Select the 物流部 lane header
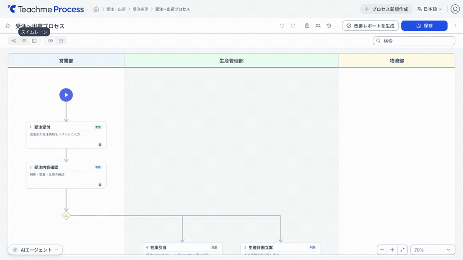 tap(397, 61)
